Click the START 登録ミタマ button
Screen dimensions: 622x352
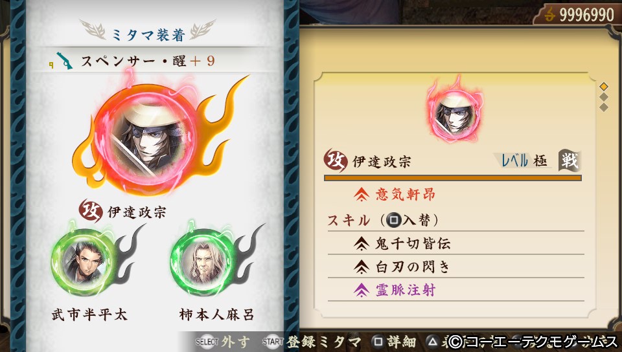tap(312, 342)
